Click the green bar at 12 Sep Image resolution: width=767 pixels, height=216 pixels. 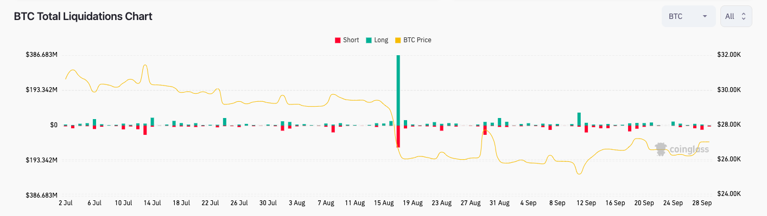(579, 119)
